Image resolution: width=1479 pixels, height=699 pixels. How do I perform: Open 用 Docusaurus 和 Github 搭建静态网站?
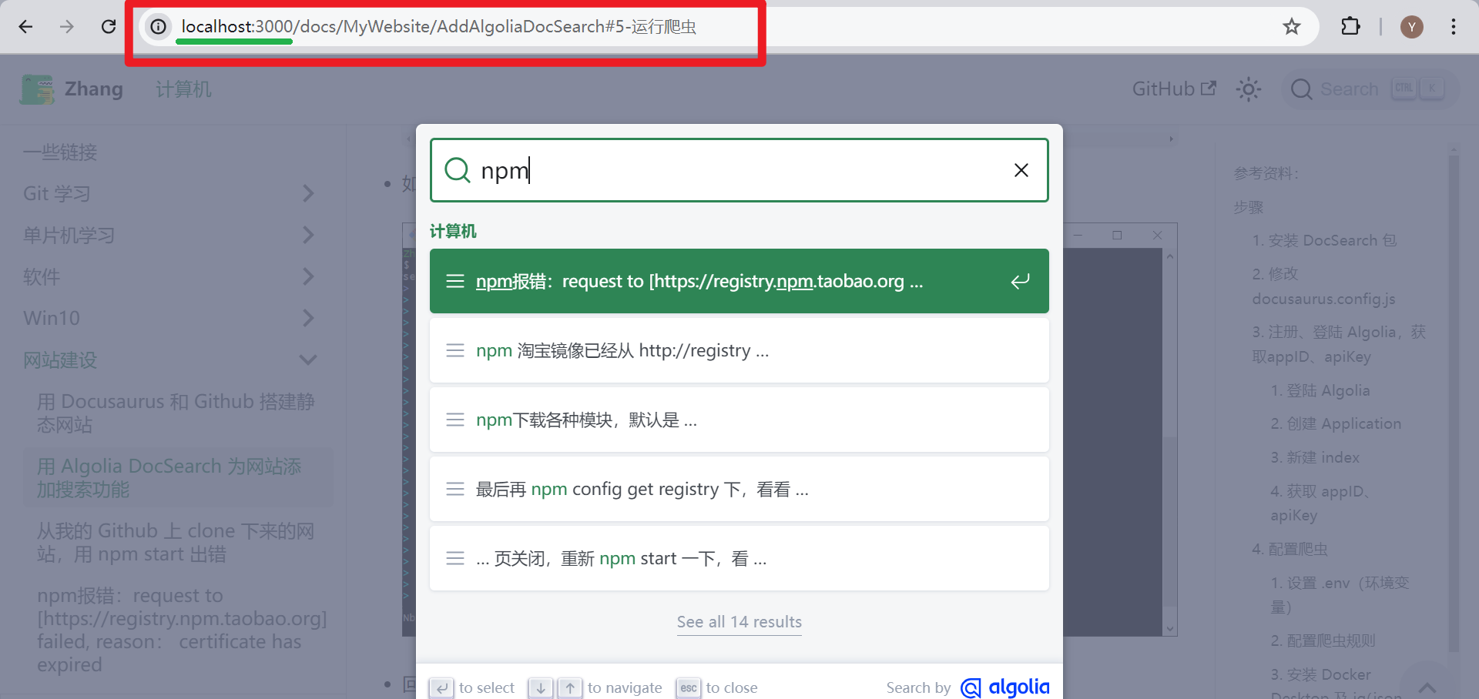(176, 413)
